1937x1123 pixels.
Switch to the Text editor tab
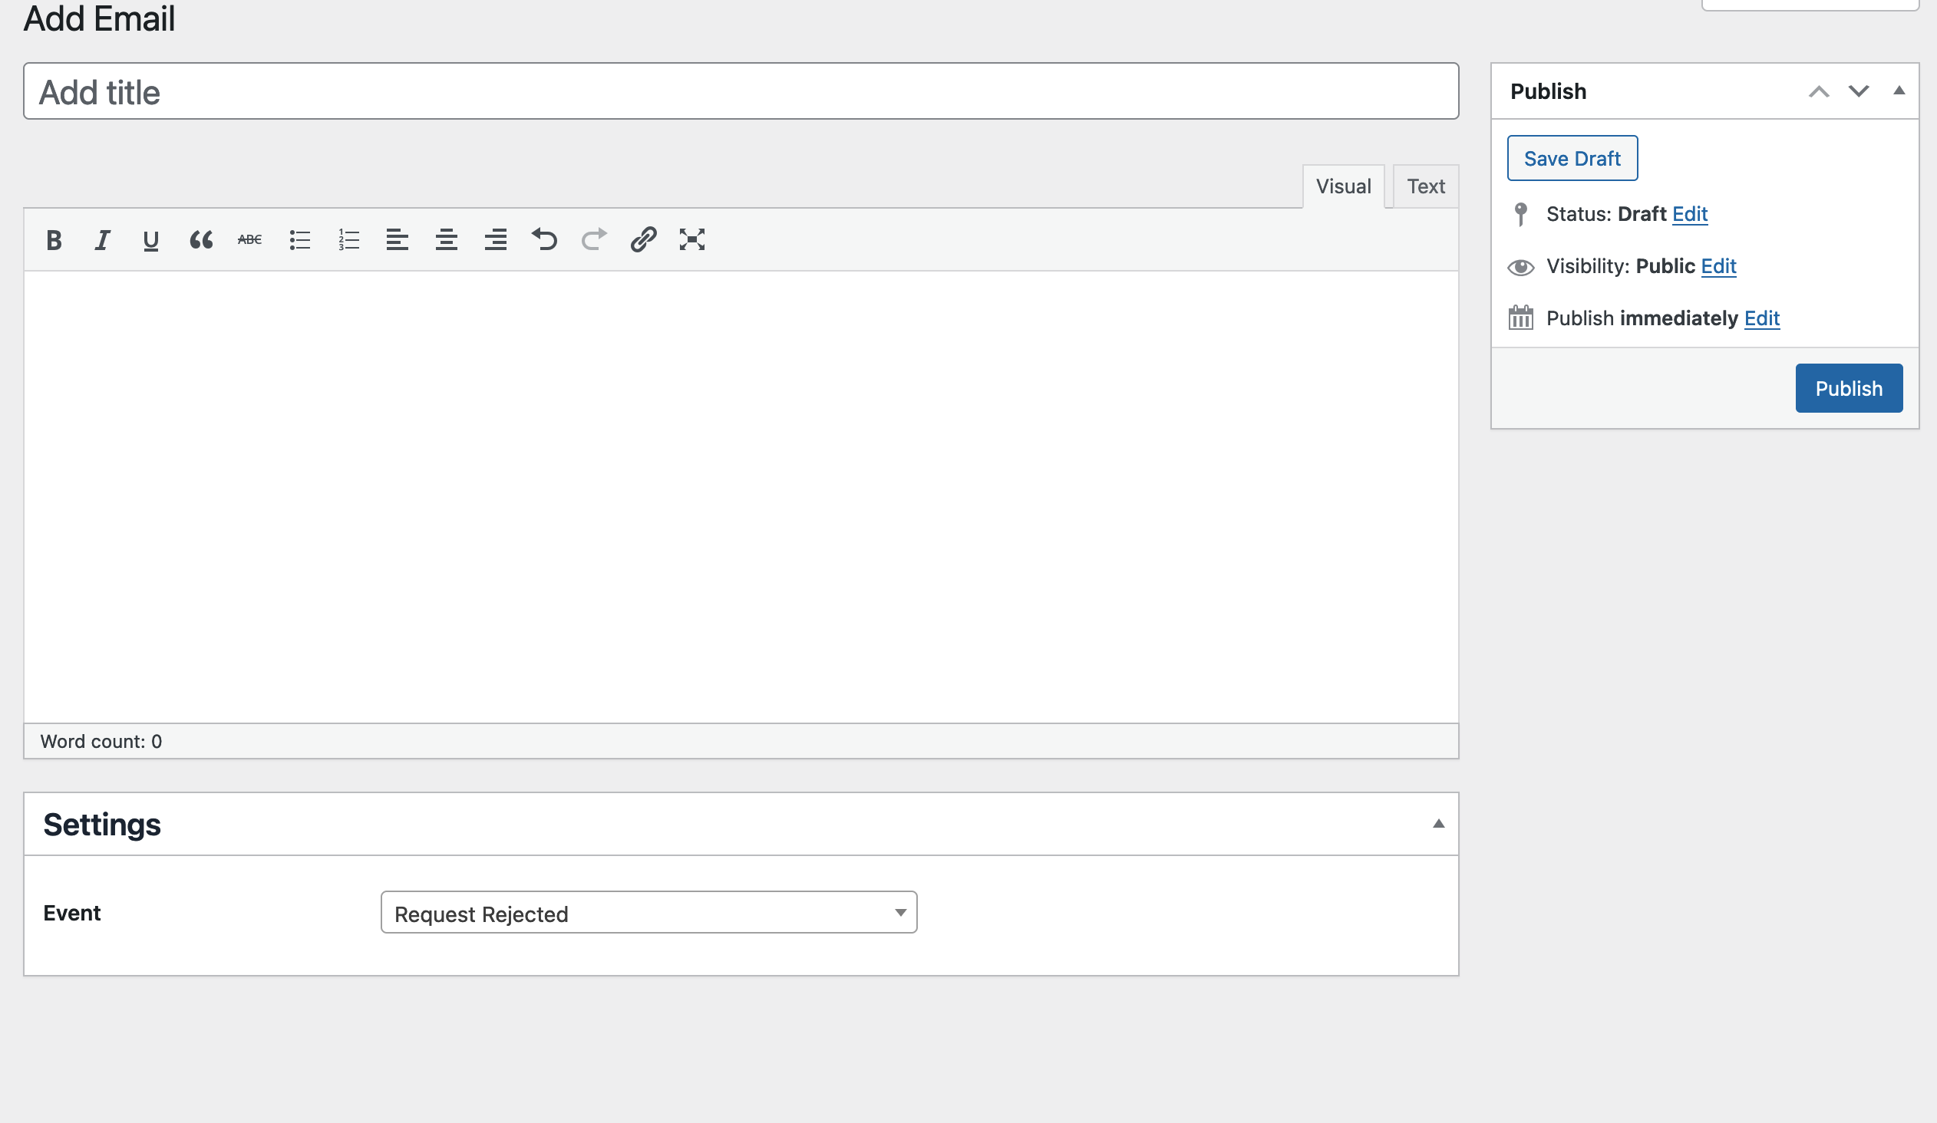coord(1426,186)
